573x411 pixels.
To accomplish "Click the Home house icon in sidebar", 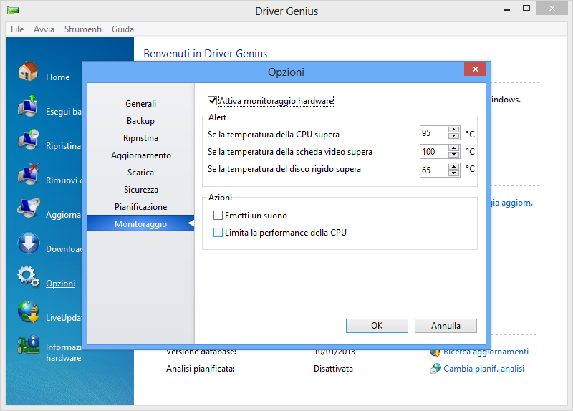I will [x=28, y=71].
